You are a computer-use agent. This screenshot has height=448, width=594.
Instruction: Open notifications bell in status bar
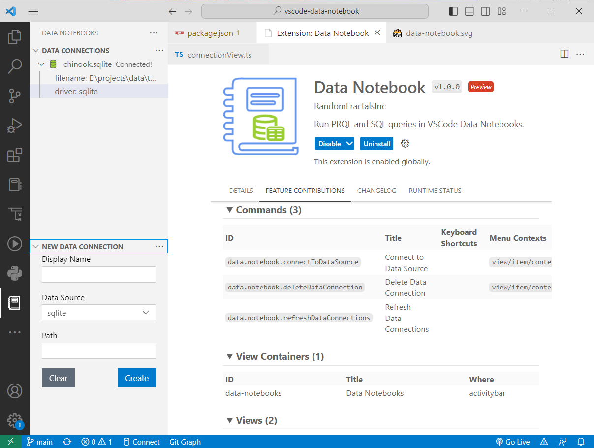click(x=581, y=442)
